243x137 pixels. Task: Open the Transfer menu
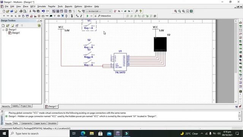click(52, 6)
